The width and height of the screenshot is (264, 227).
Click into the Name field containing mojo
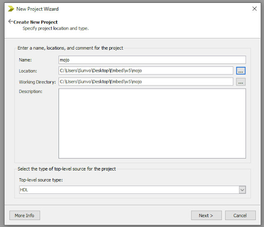(152, 60)
